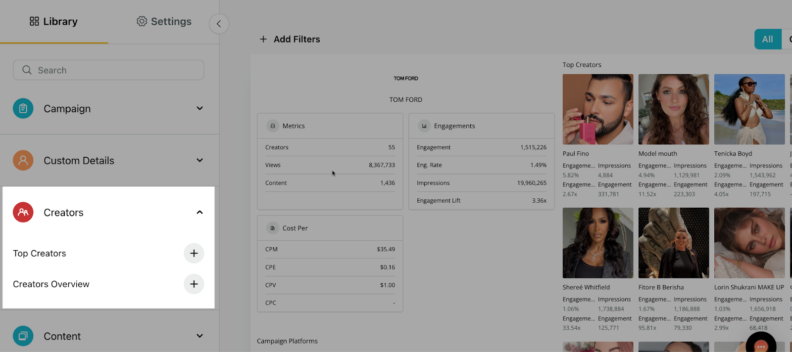Click the Engagement value 1,515,226
Viewport: 792px width, 352px height.
[533, 147]
